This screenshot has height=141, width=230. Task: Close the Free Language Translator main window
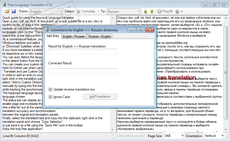pyautogui.click(x=224, y=5)
